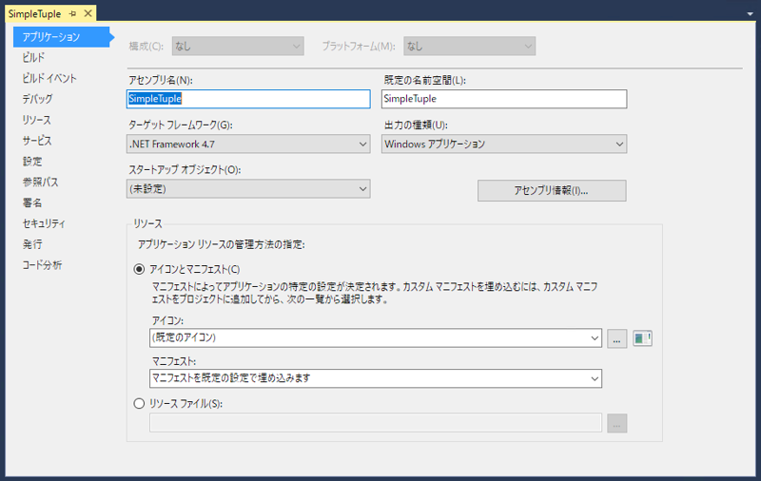Close the SimpleTuple tab

point(88,13)
